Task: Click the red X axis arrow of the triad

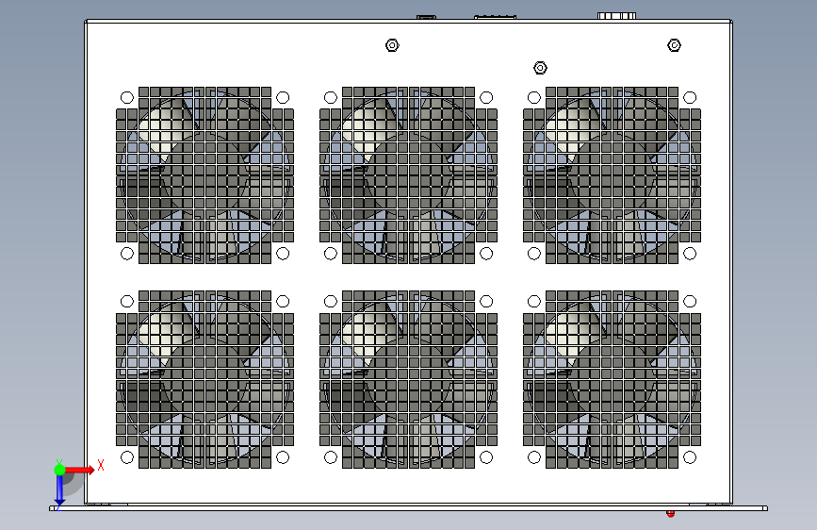Action: tap(79, 470)
